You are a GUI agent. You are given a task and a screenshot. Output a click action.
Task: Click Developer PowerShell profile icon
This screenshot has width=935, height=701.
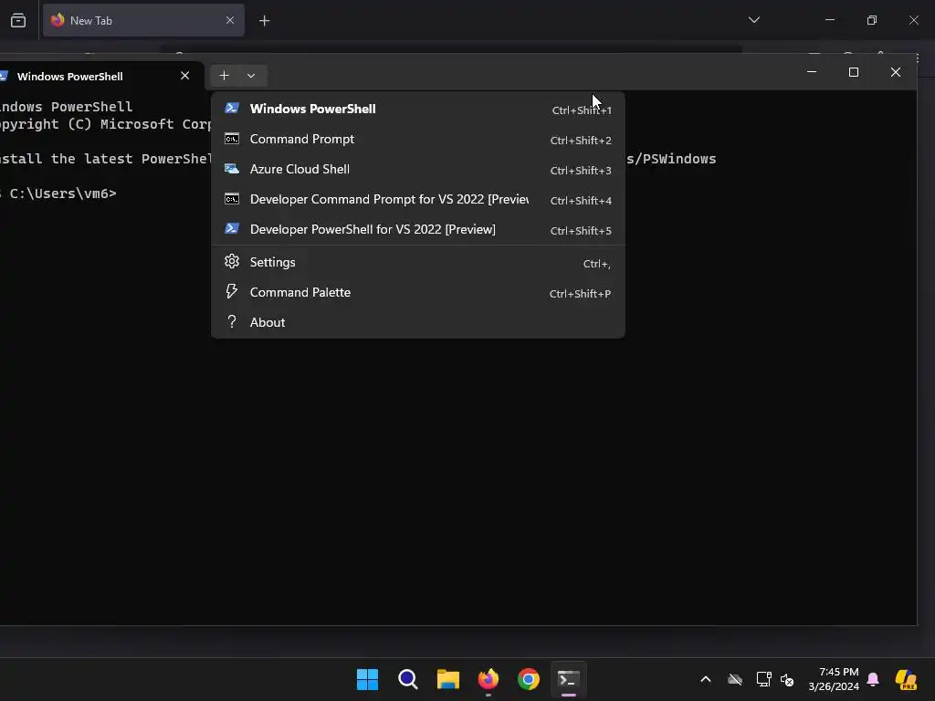click(232, 228)
